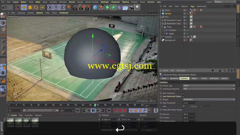Screen dimensions: 240x135
Task: Activate the Scale tool
Action: (x=30, y=7)
